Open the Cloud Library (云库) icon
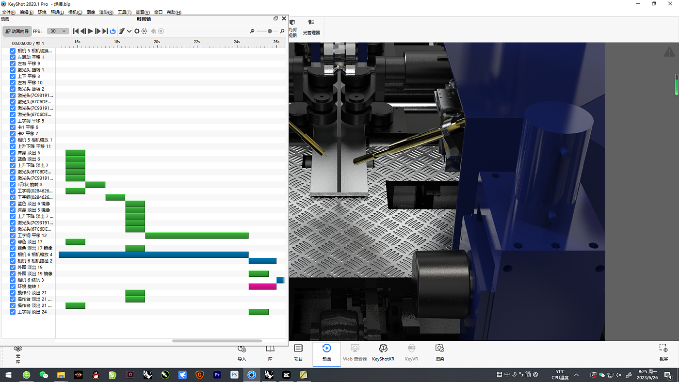Image resolution: width=679 pixels, height=382 pixels. click(x=18, y=354)
